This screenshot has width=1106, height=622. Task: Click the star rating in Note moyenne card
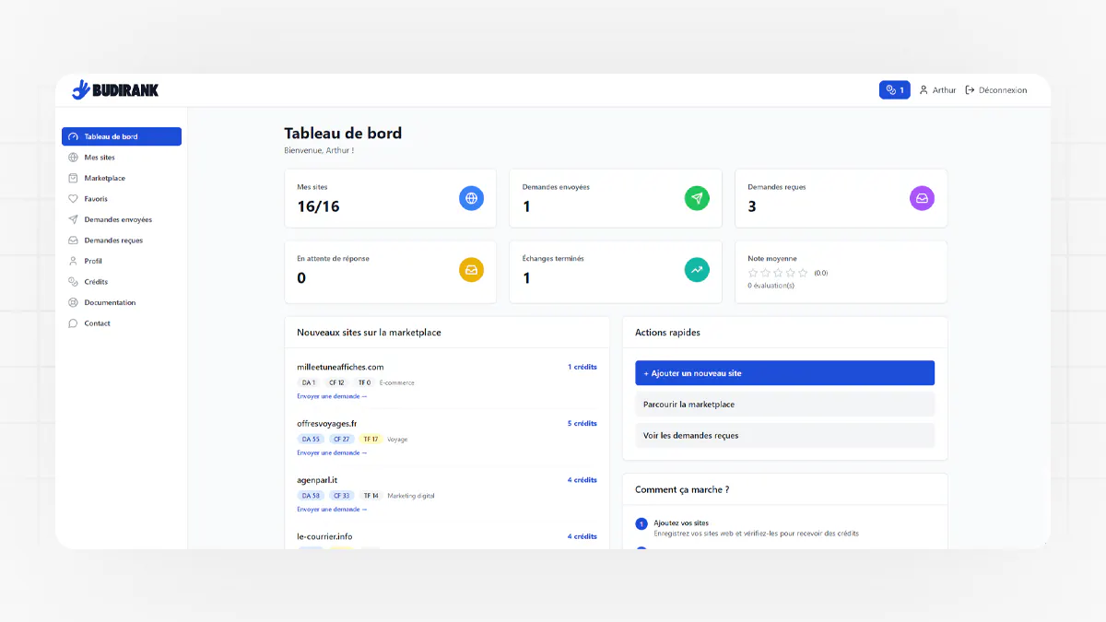778,273
